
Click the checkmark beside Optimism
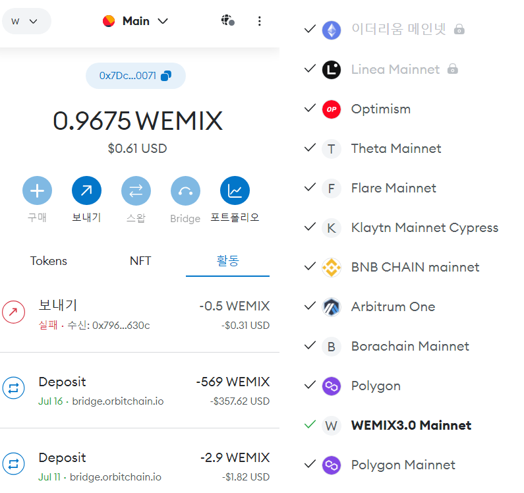pos(310,108)
